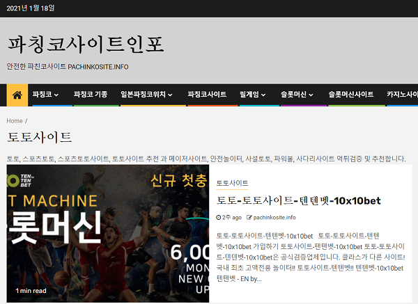Click the article excerpt text
This screenshot has width=418, height=304.
(311, 257)
